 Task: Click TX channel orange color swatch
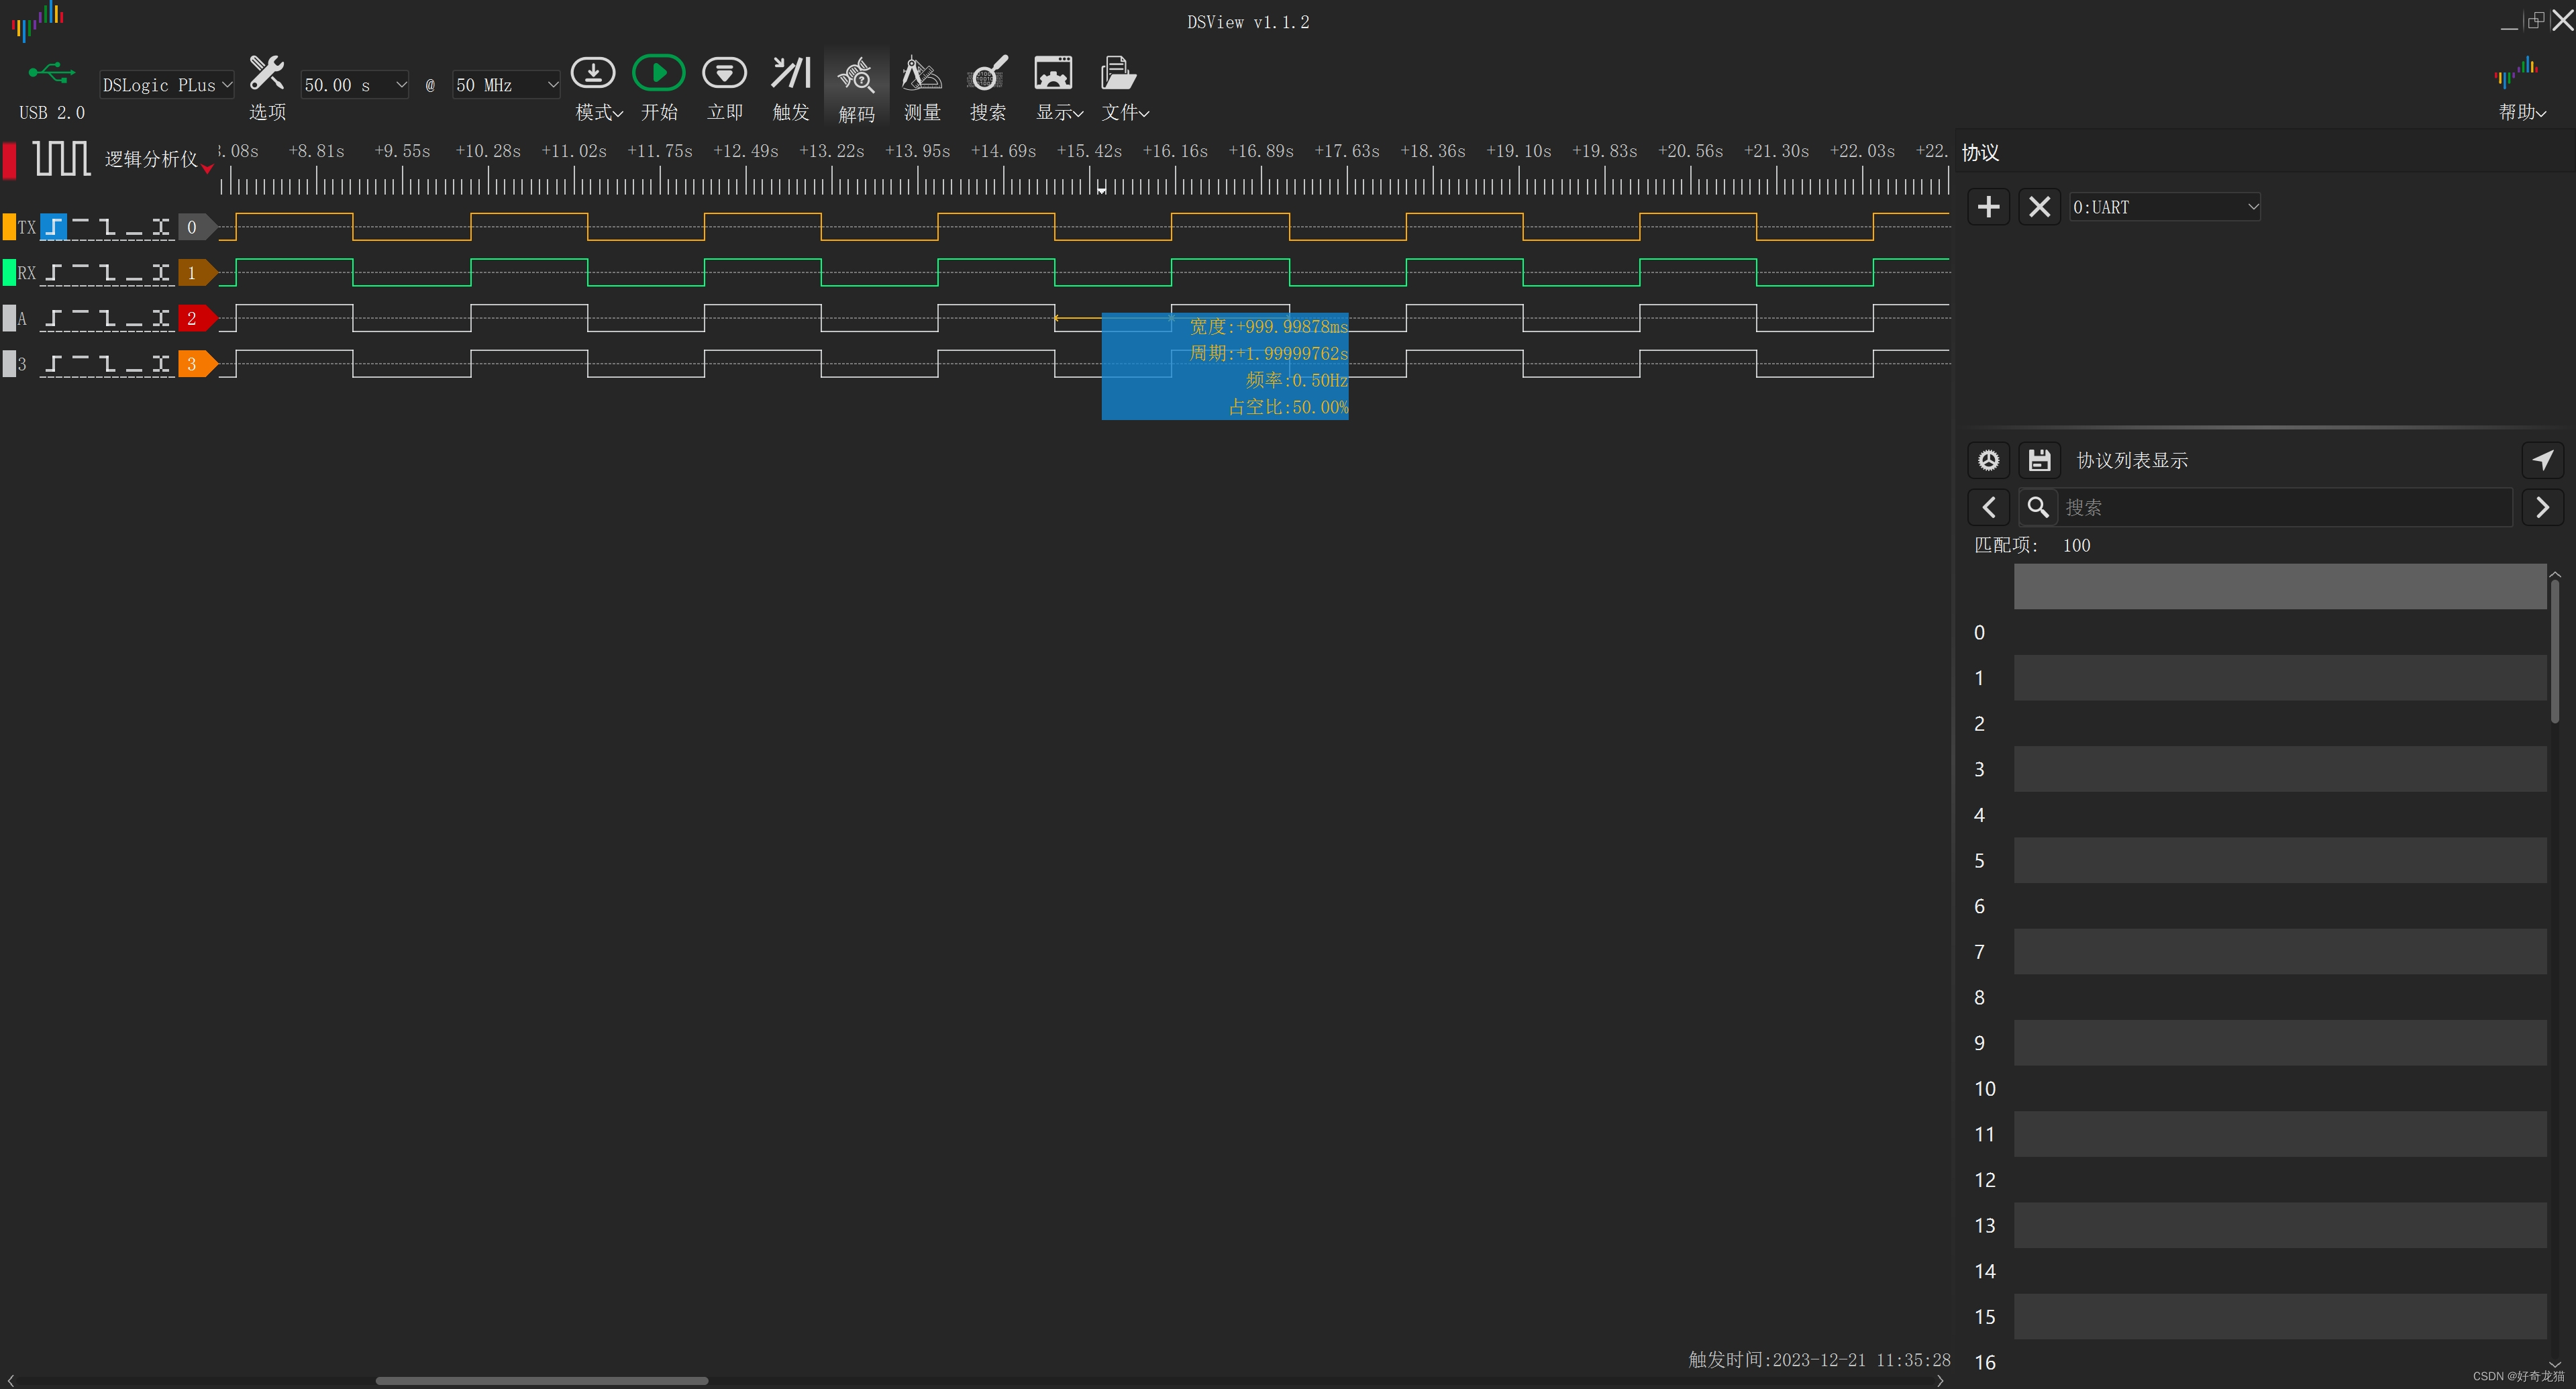9,227
